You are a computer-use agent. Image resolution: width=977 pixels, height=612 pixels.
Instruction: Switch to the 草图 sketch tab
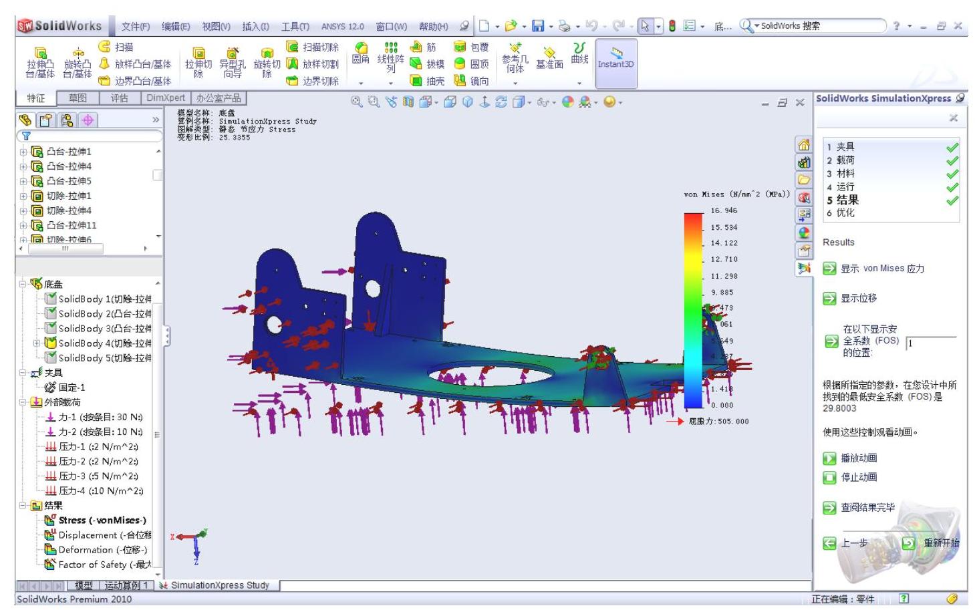click(78, 98)
